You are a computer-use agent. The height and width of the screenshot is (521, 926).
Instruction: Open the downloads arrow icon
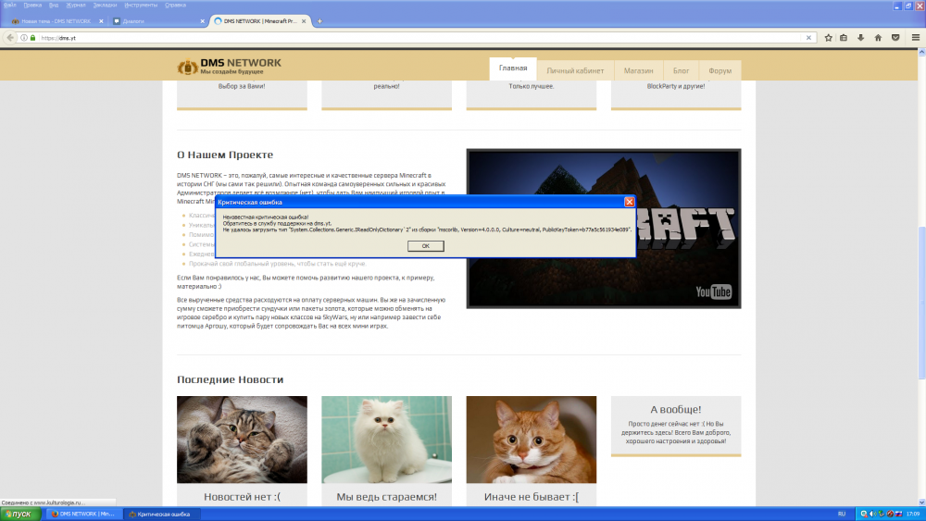click(x=861, y=38)
